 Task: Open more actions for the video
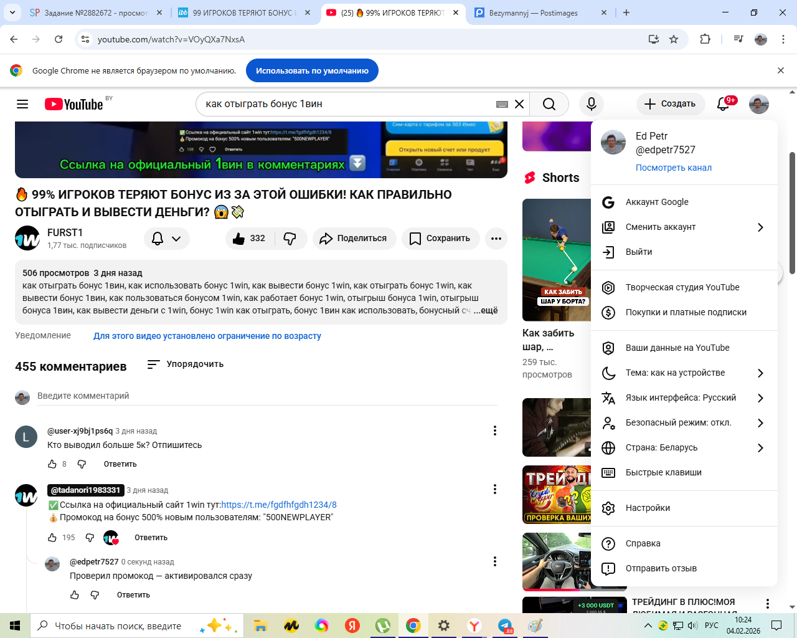496,239
